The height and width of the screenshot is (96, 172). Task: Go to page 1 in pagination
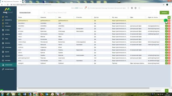pyautogui.click(x=167, y=91)
